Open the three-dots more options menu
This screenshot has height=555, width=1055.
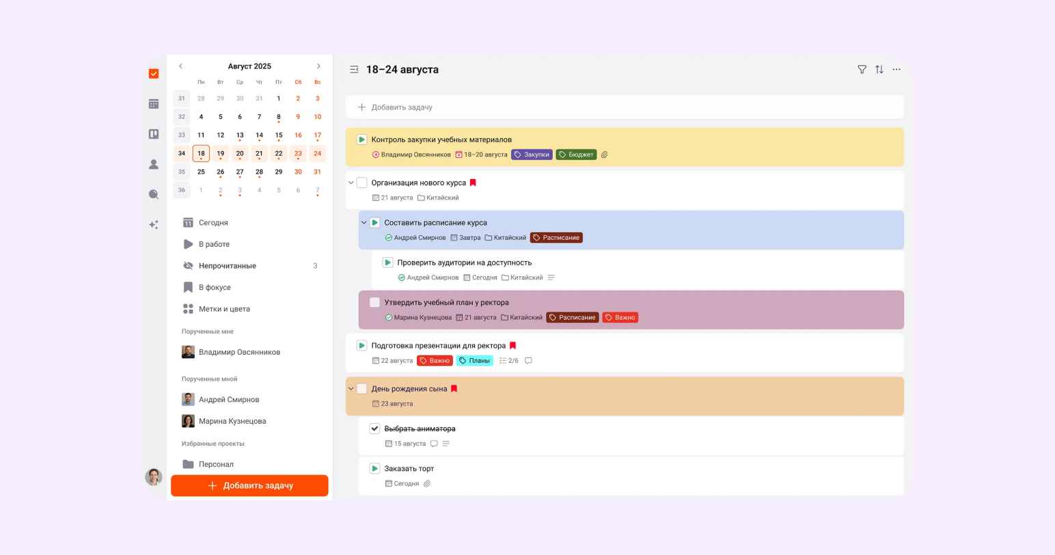pyautogui.click(x=896, y=70)
